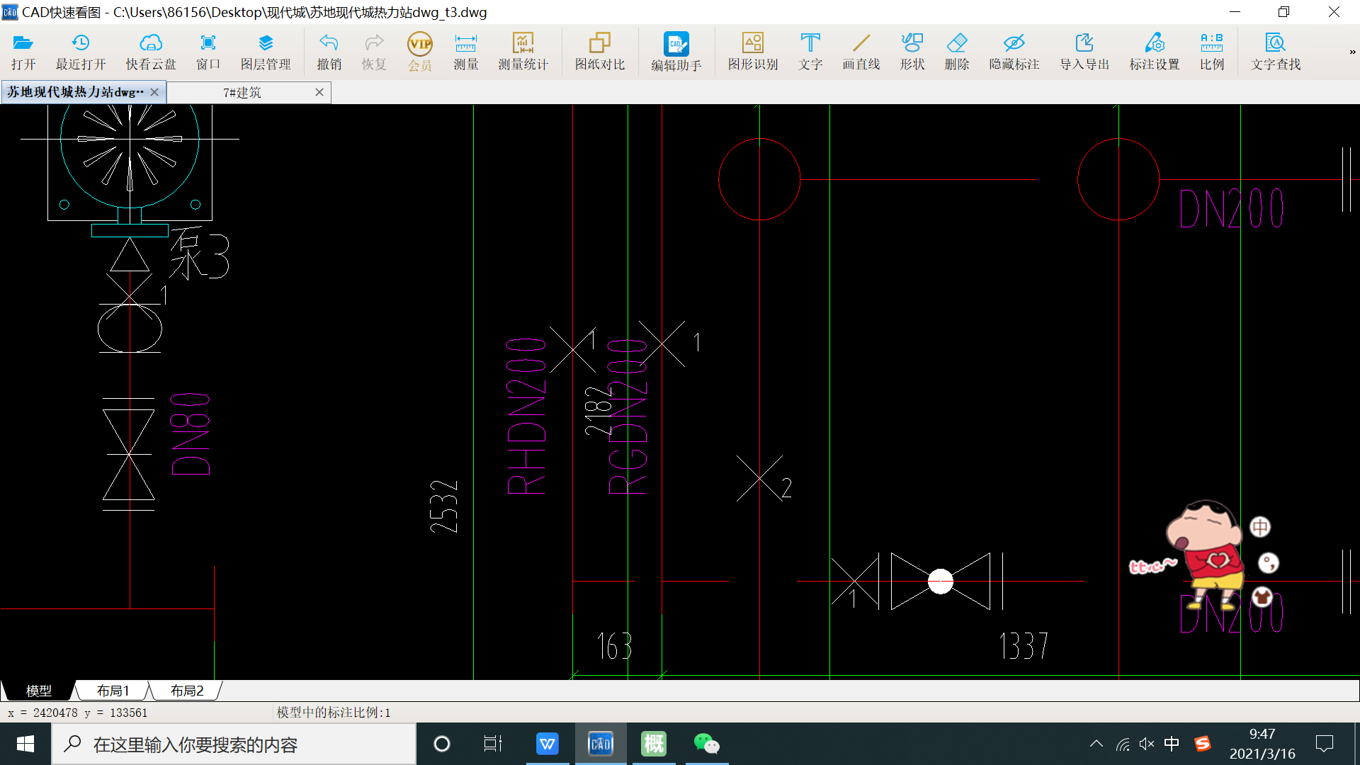Select the 形状 shape tool
The image size is (1360, 765).
912,52
